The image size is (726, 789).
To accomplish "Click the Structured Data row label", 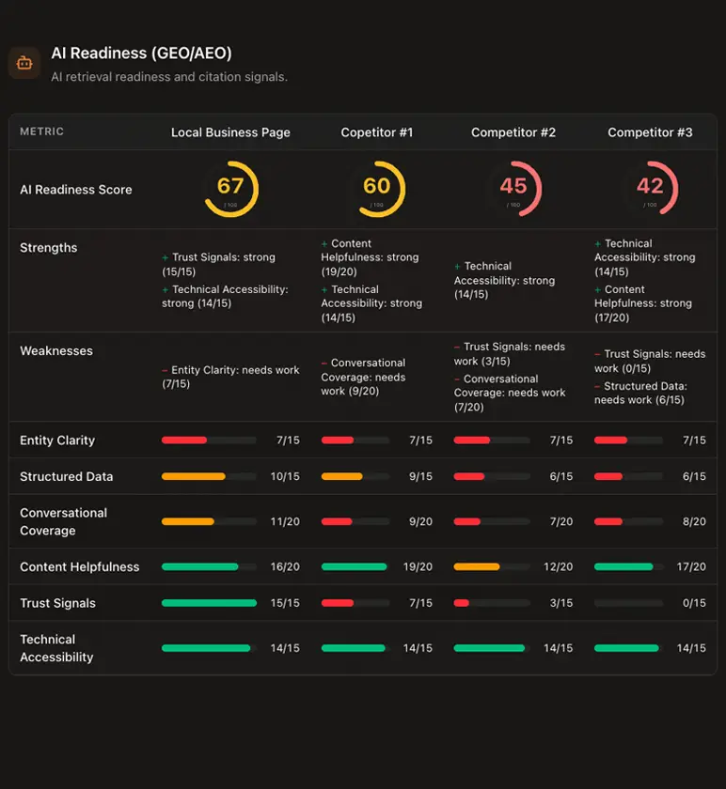I will [67, 476].
